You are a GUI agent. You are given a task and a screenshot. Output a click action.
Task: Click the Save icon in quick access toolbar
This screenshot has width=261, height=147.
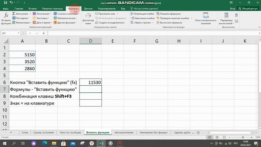click(x=5, y=2)
